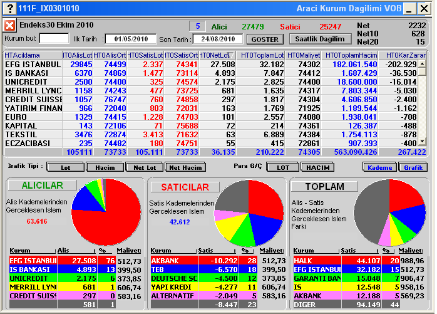Switch to the Grafik tab

[413, 167]
